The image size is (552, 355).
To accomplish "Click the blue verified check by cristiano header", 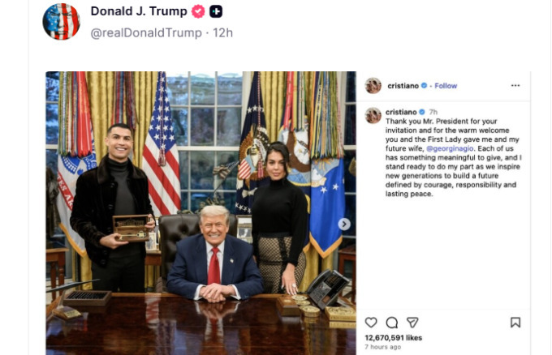I will [424, 85].
